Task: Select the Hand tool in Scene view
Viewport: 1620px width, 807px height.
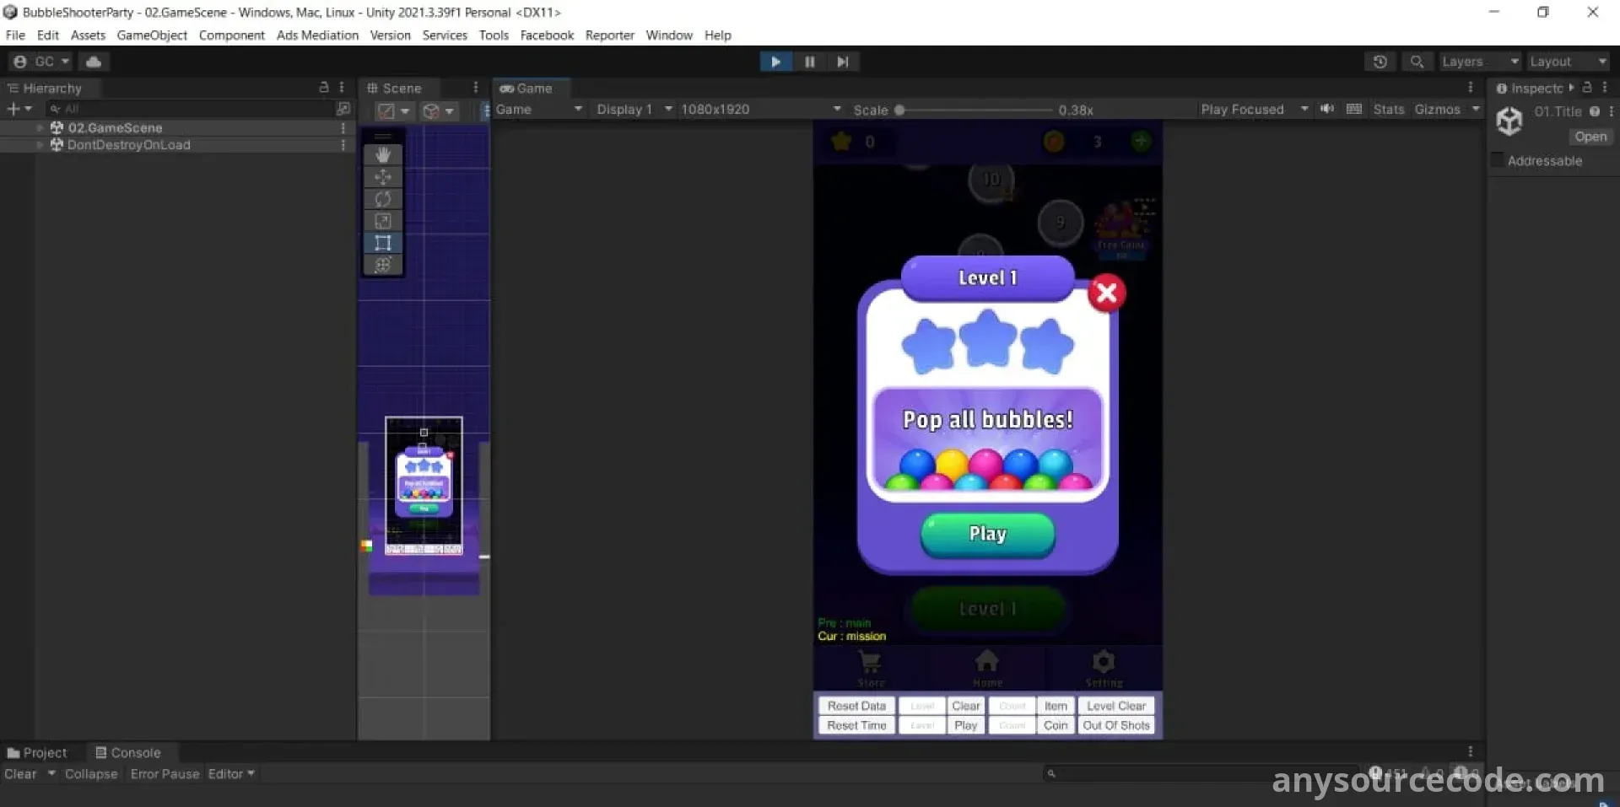Action: tap(383, 154)
